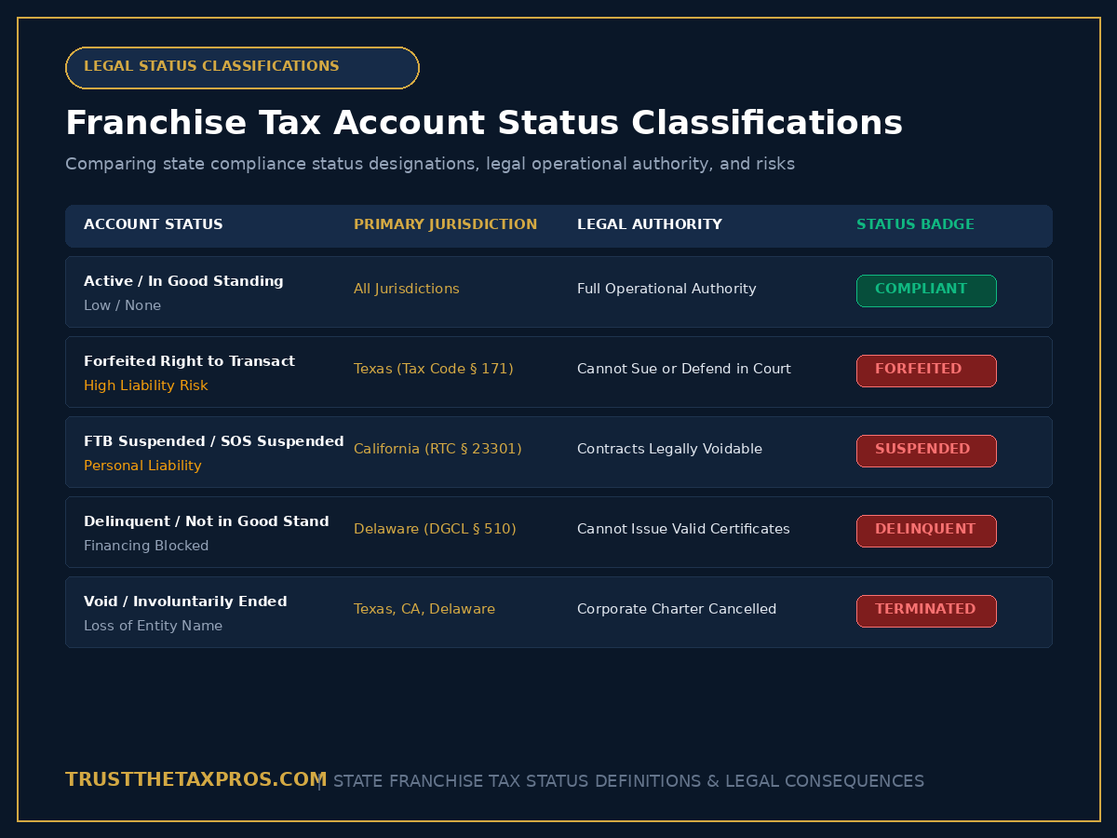
Task: Click the High Liability Risk text
Action: click(x=146, y=385)
